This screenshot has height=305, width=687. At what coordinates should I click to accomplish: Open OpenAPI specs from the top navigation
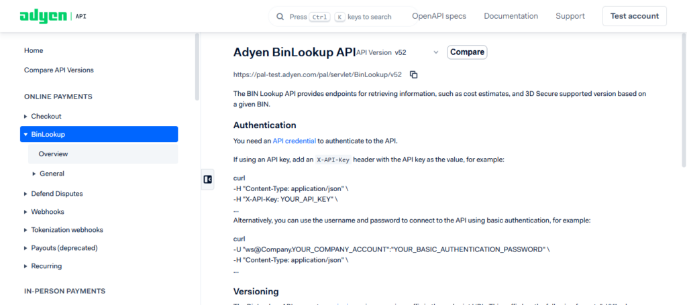(439, 16)
